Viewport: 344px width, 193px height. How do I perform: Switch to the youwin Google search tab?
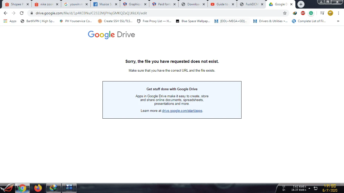tap(76, 4)
